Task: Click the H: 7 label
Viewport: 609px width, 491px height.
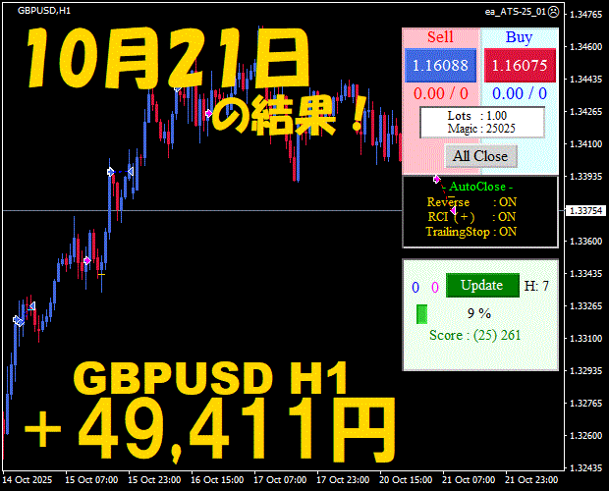Action: 536,286
